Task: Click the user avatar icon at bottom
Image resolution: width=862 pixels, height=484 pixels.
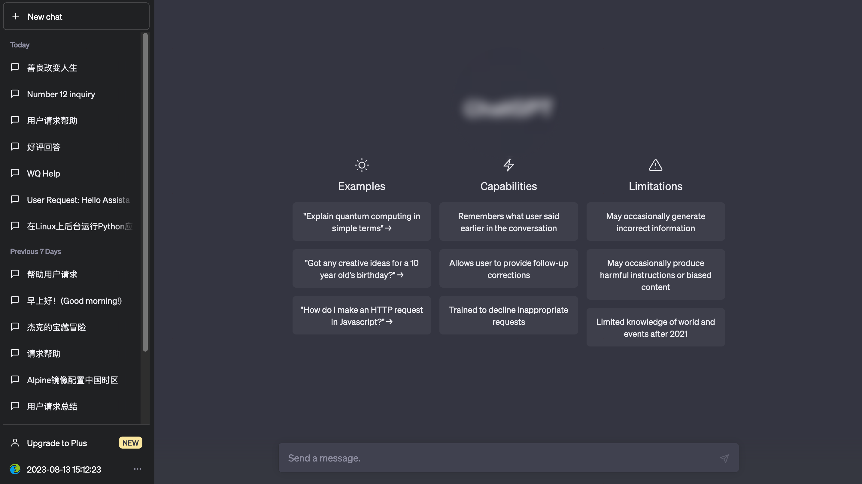Action: point(15,469)
